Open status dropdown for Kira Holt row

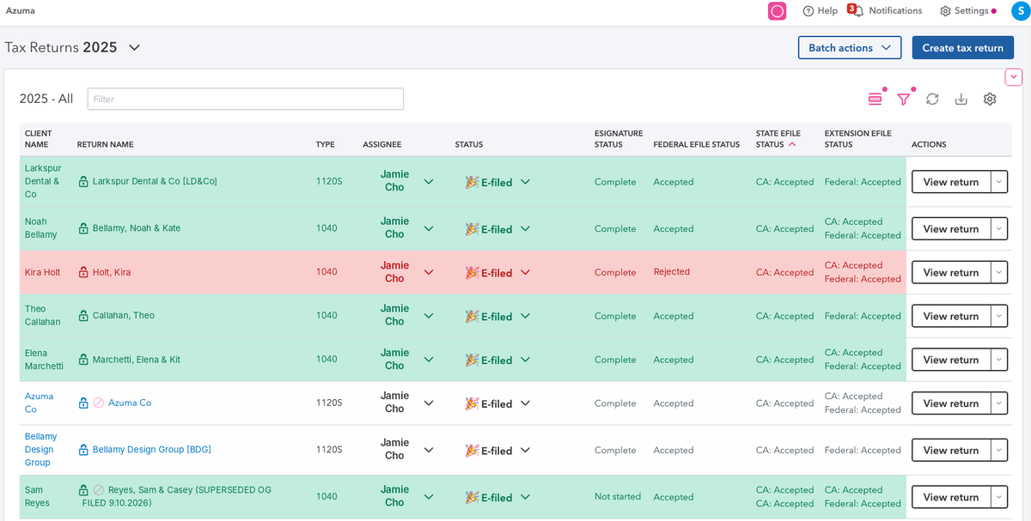point(525,272)
